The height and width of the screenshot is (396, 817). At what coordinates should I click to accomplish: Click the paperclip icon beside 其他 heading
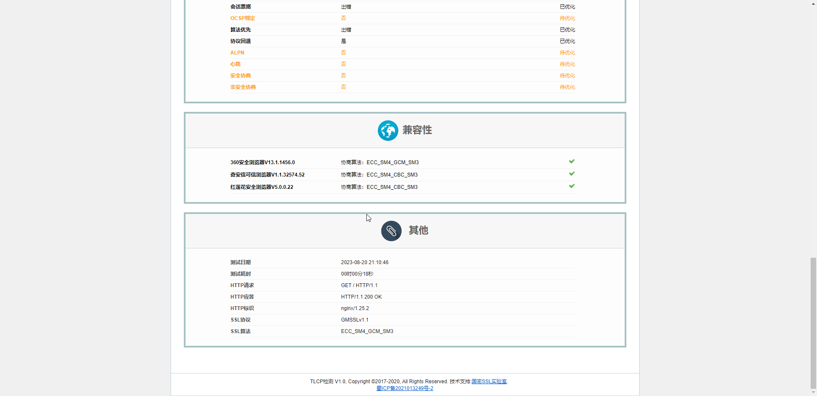click(391, 231)
